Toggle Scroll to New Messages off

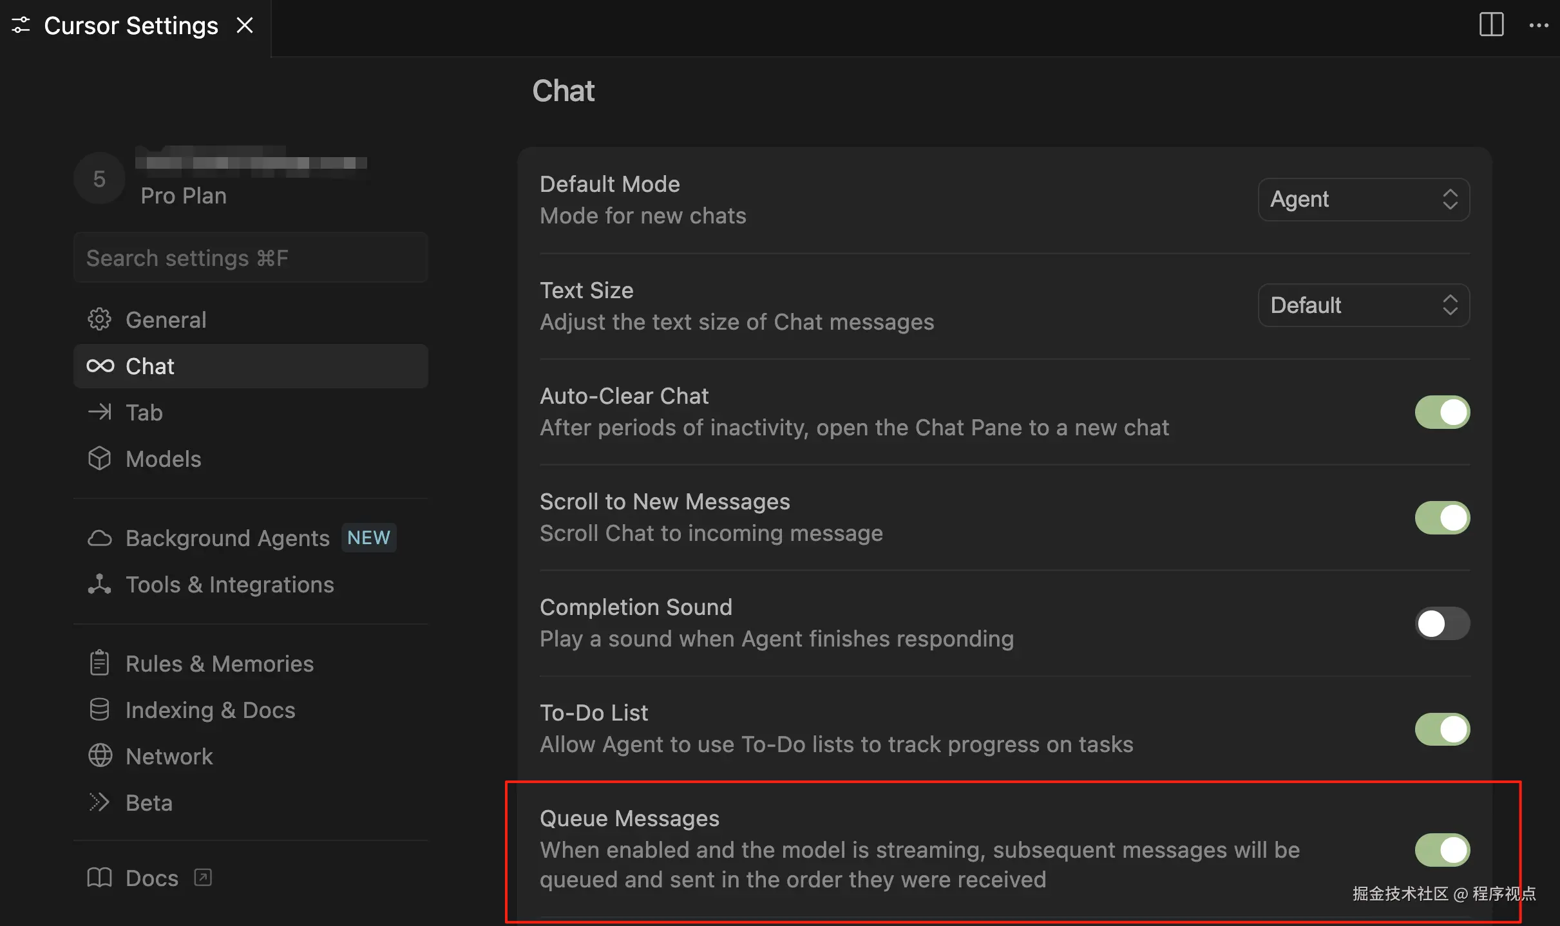click(1441, 518)
